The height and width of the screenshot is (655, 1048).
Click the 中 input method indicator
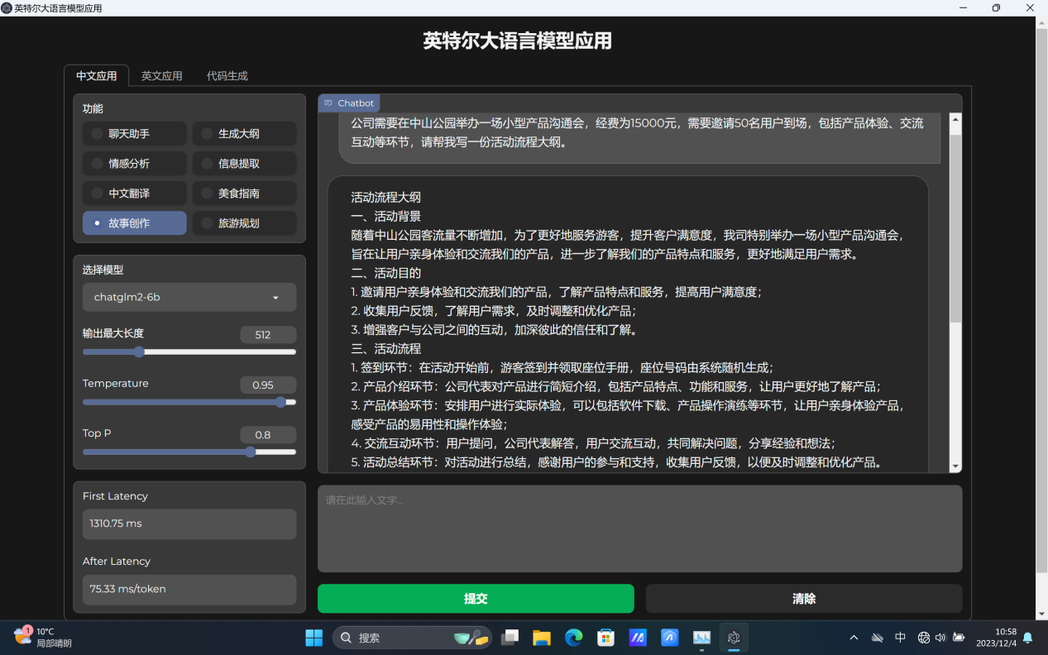(900, 638)
